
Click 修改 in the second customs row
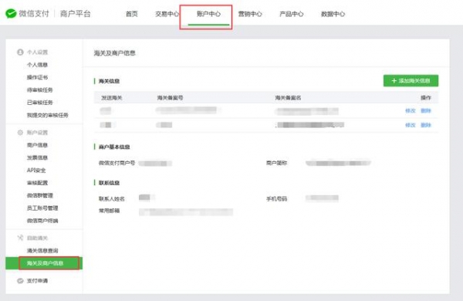[411, 125]
